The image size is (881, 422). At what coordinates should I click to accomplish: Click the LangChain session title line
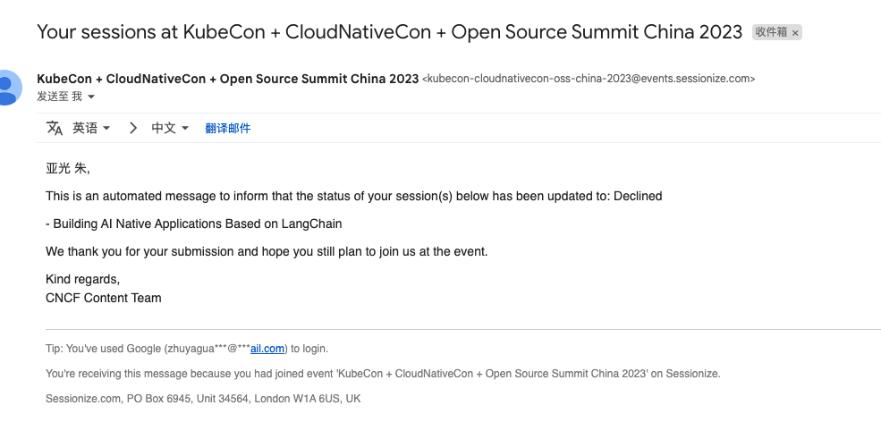194,224
